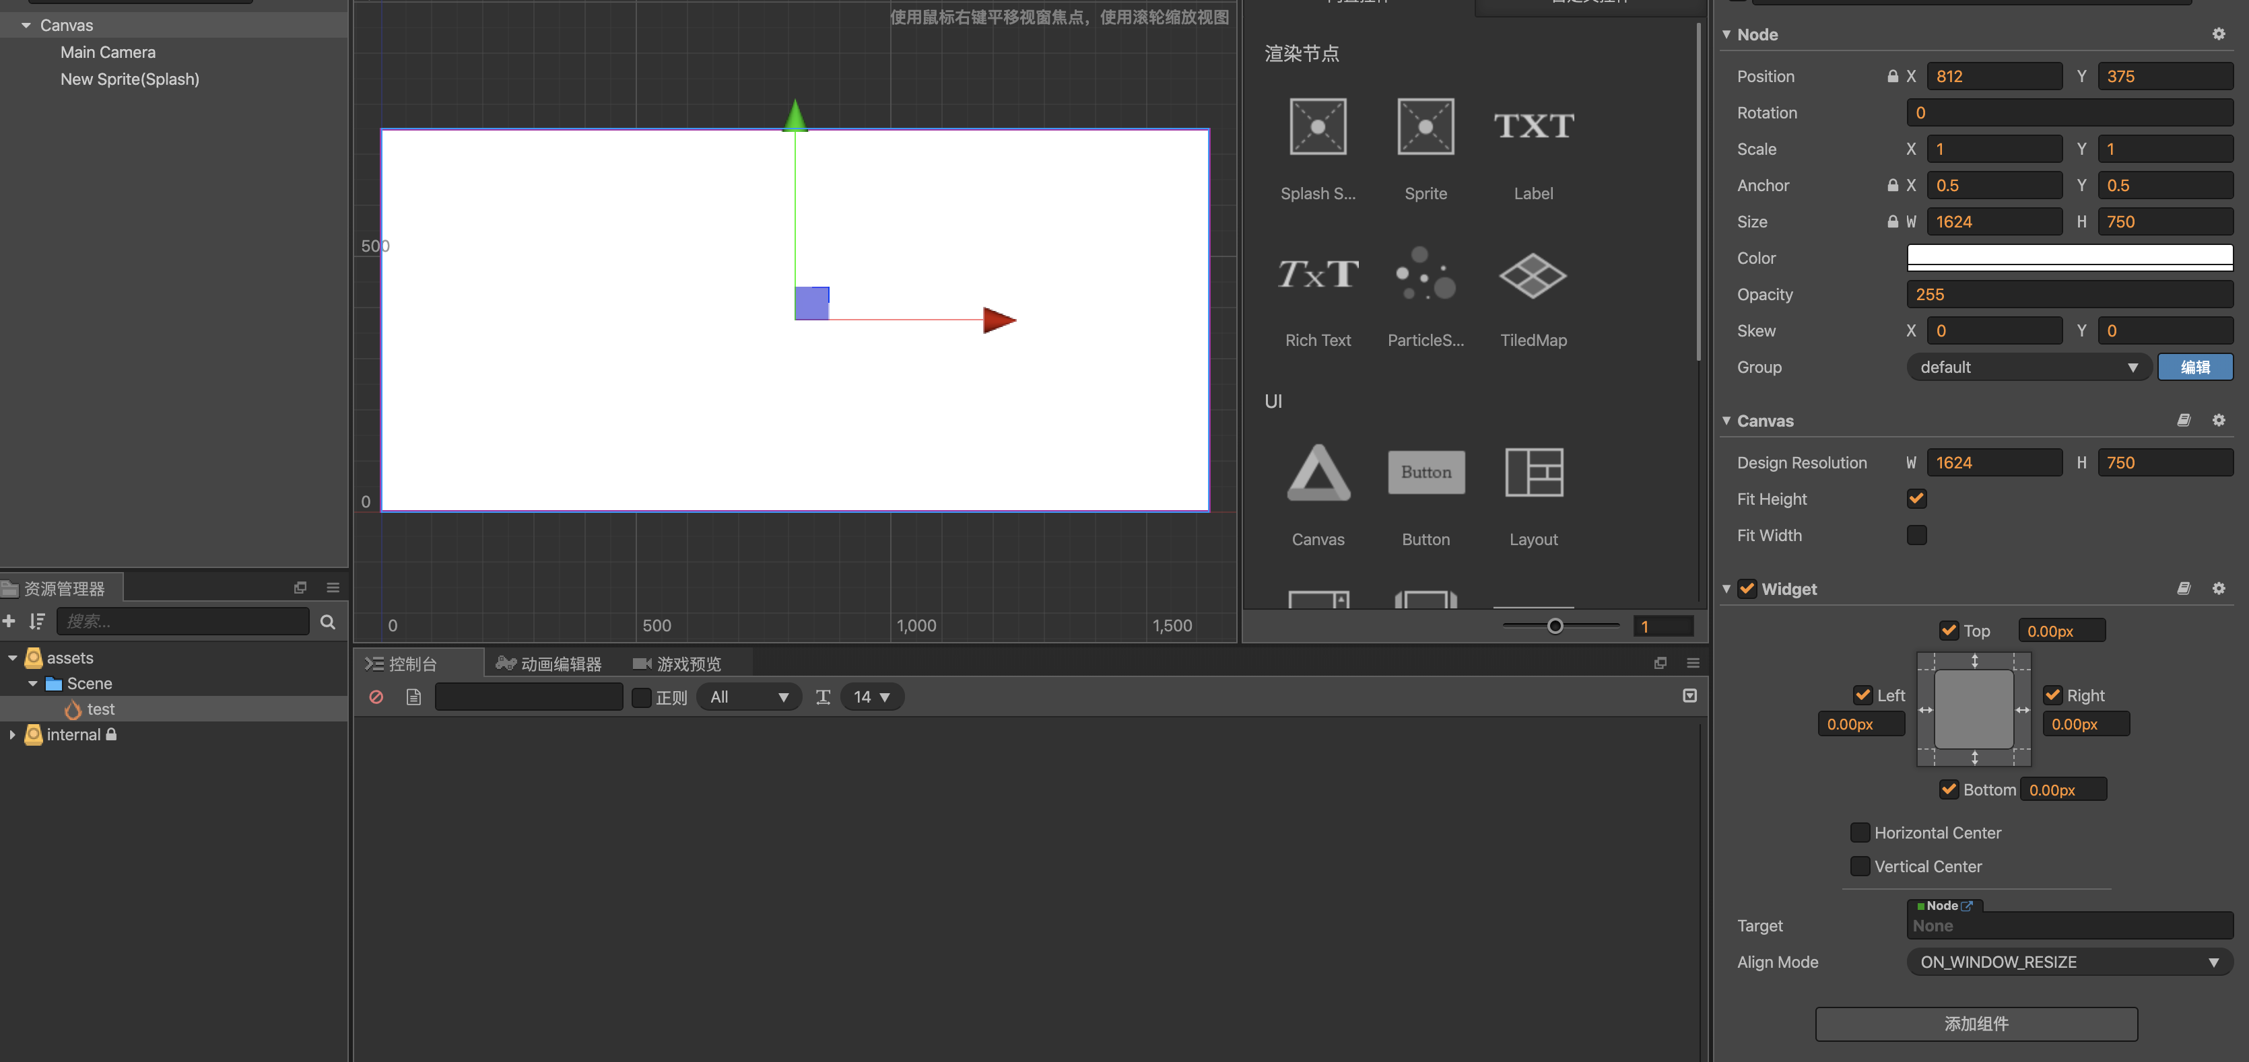This screenshot has height=1062, width=2249.
Task: Click the Label TXT node icon
Action: 1533,127
